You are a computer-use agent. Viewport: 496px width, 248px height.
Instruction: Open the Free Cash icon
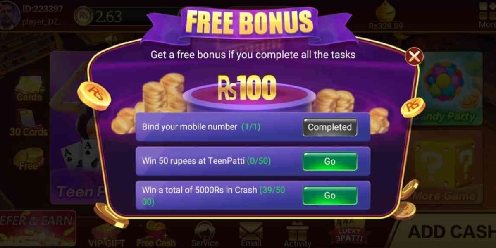(x=156, y=236)
